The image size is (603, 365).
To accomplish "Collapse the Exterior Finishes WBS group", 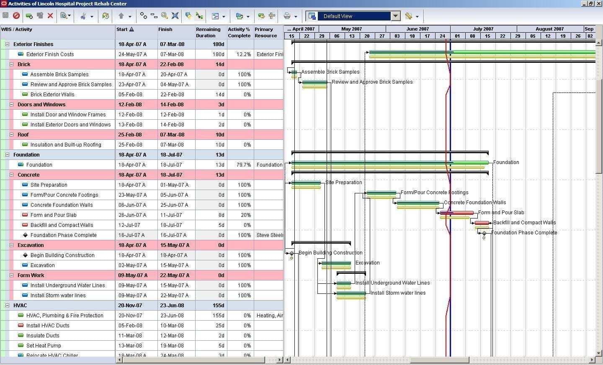I will point(7,44).
